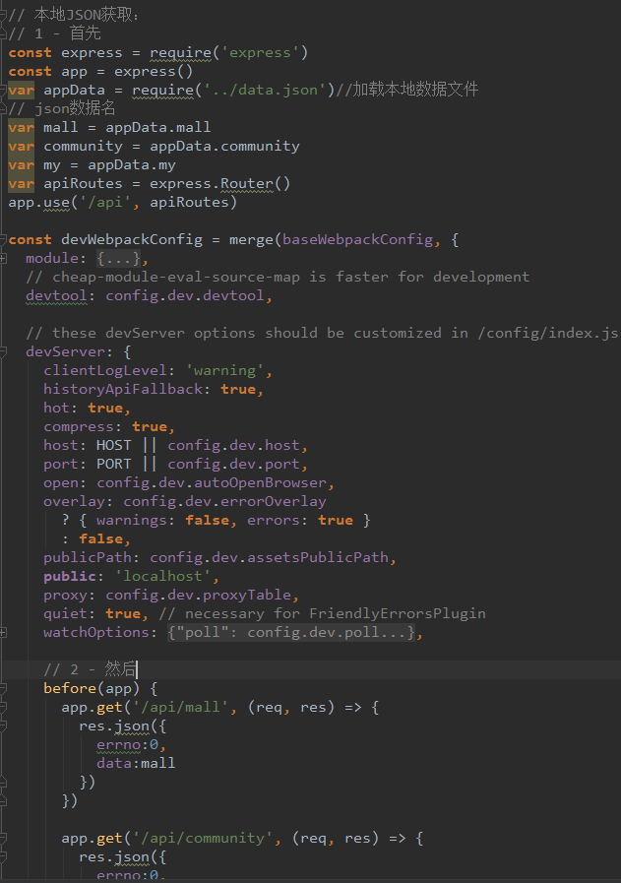Click the compress property name
The image size is (621, 883).
[x=79, y=427]
